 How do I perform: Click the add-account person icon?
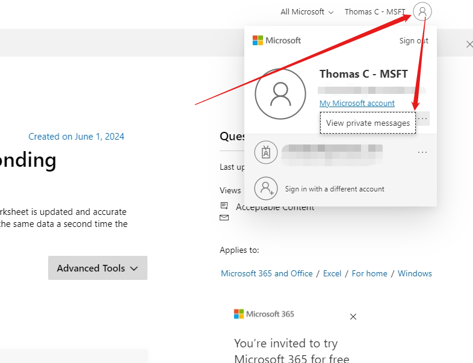pyautogui.click(x=266, y=188)
